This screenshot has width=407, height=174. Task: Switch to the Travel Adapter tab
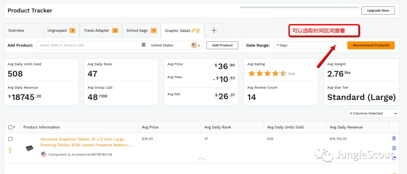click(x=101, y=30)
